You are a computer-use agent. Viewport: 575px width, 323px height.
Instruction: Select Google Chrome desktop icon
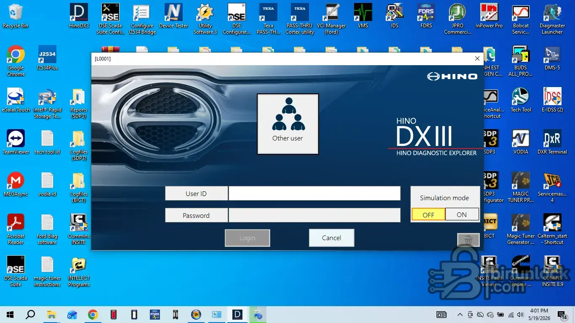(x=16, y=61)
